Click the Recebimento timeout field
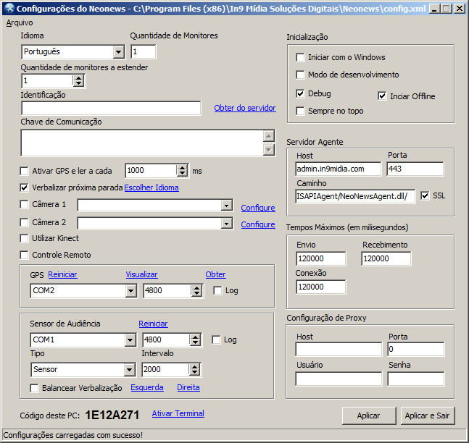 click(386, 258)
